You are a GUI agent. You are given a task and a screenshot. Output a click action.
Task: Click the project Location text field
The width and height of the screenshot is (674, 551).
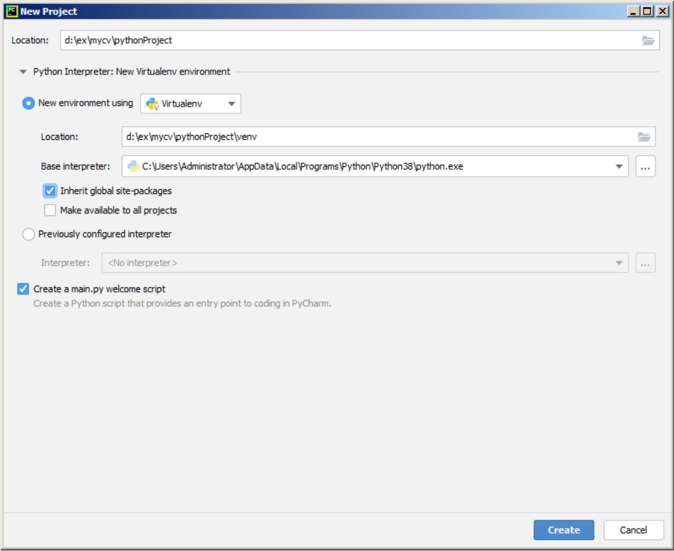(346, 41)
